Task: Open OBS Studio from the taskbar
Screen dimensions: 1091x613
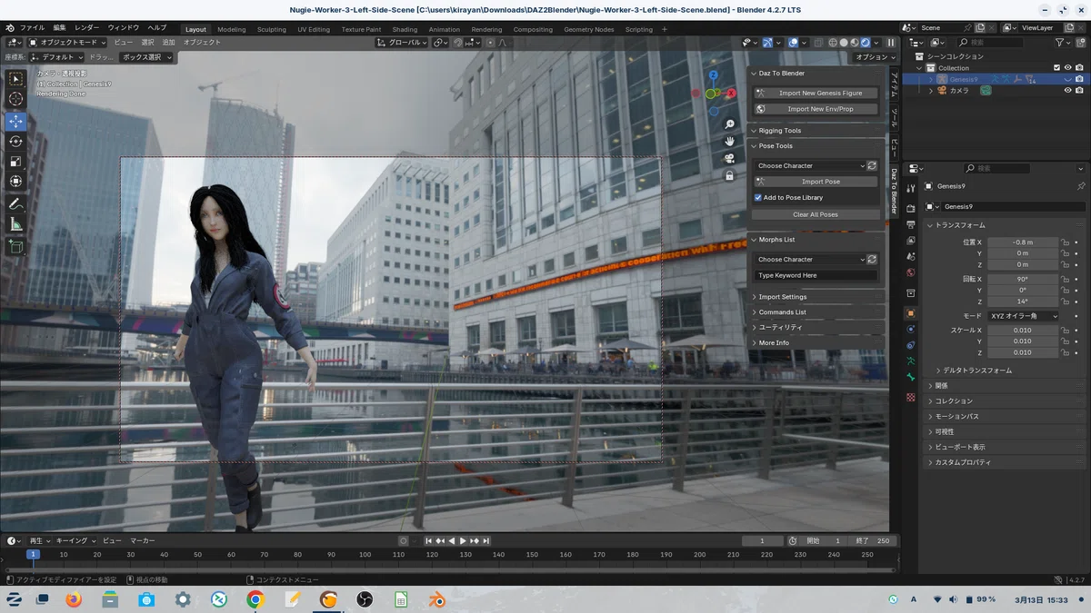Action: (365, 599)
